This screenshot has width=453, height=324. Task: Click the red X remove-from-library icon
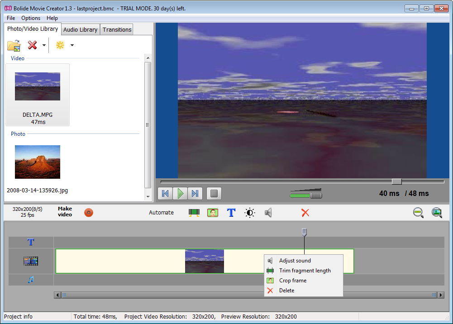pos(33,45)
